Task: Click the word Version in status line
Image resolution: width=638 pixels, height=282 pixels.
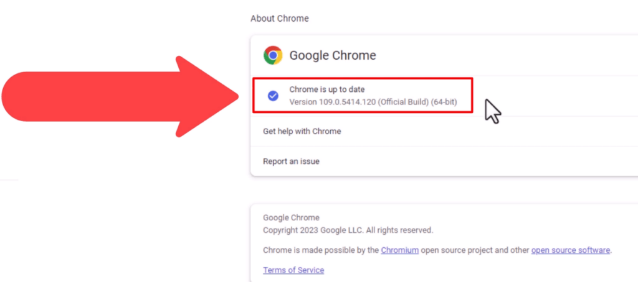Action: (x=303, y=102)
